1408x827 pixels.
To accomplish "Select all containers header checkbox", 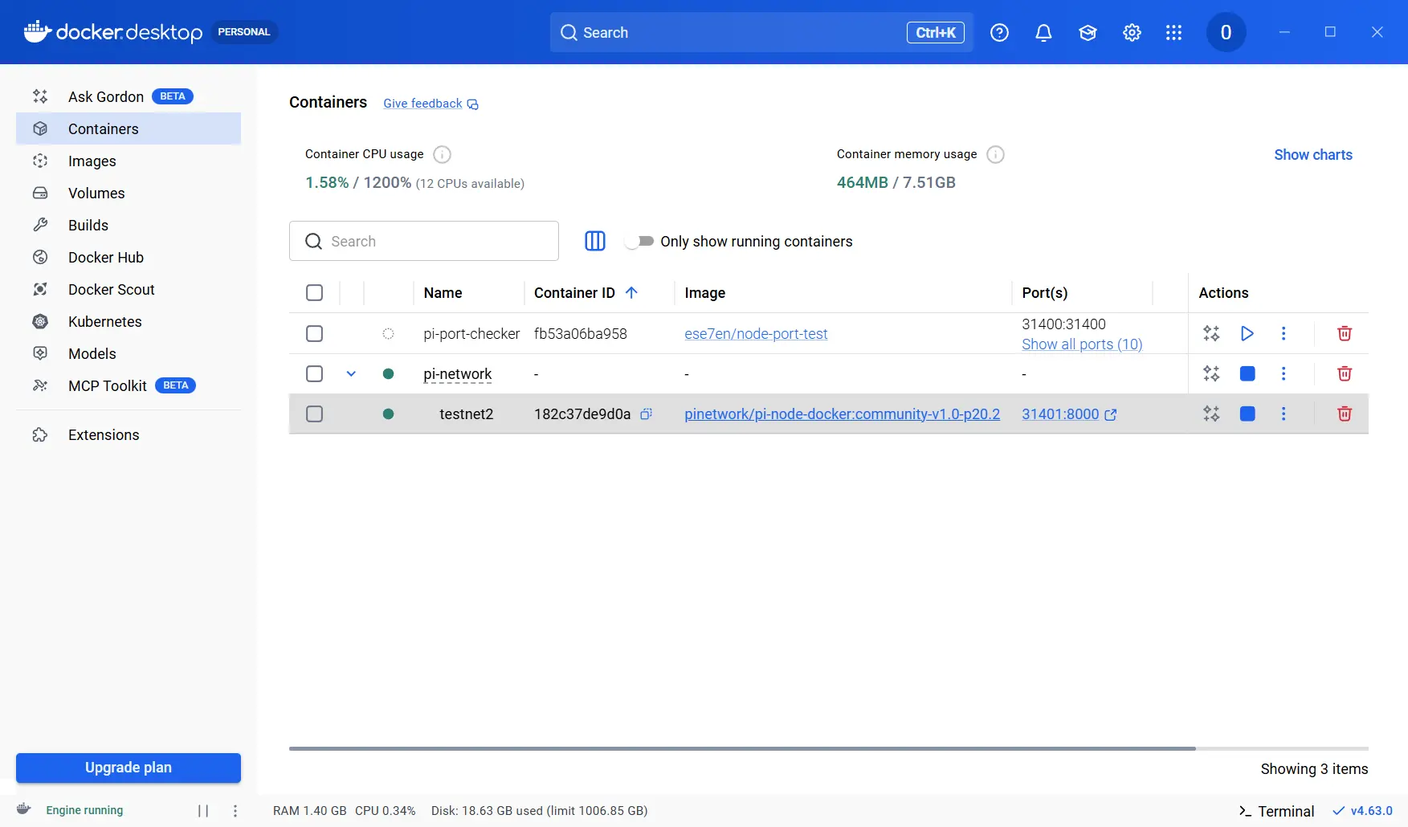I will point(314,293).
